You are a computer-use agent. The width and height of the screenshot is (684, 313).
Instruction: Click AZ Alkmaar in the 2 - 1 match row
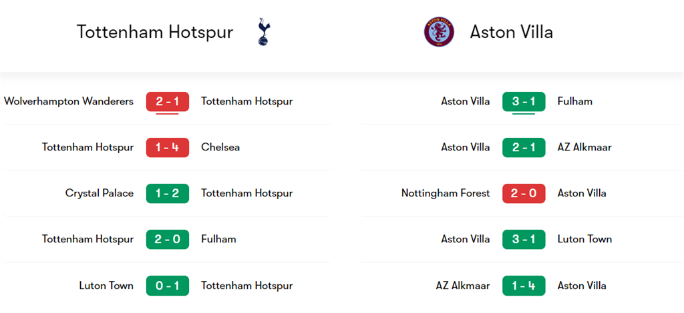[x=584, y=147]
